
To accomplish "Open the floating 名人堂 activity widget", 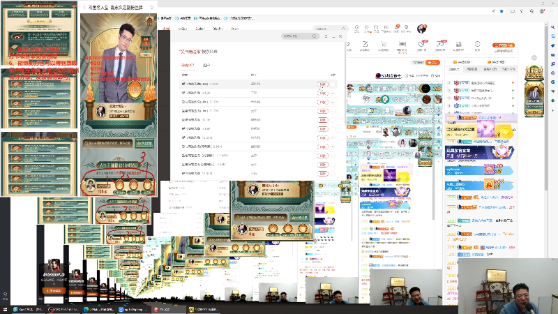I will pyautogui.click(x=534, y=91).
